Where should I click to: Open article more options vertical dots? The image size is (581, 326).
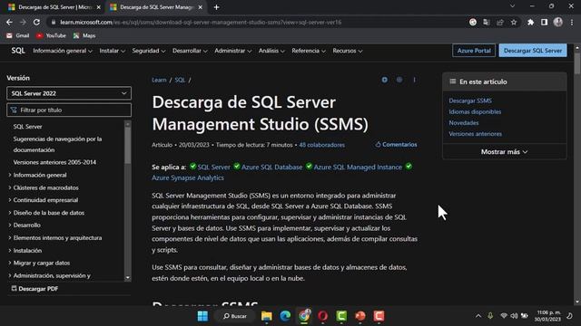[414, 80]
